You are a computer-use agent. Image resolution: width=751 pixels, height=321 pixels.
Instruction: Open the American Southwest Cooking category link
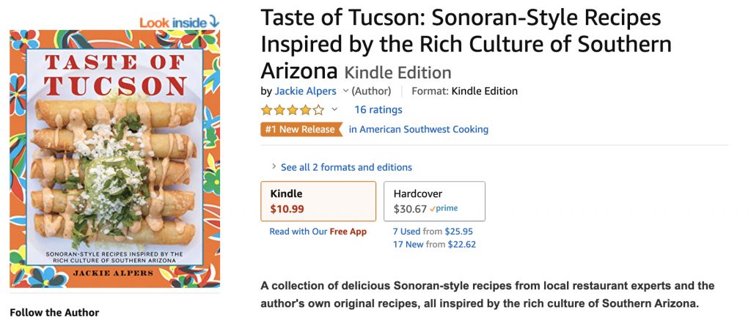click(x=418, y=130)
